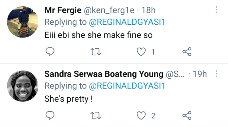Image resolution: width=228 pixels, height=127 pixels.
Task: Share Sandra's "She's pretty !" tweet
Action: 187,116
